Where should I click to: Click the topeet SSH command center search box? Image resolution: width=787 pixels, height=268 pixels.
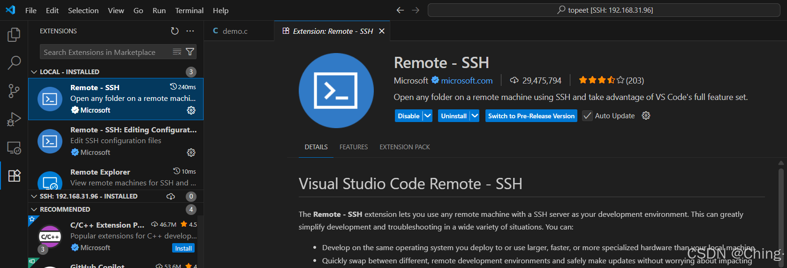tap(604, 10)
